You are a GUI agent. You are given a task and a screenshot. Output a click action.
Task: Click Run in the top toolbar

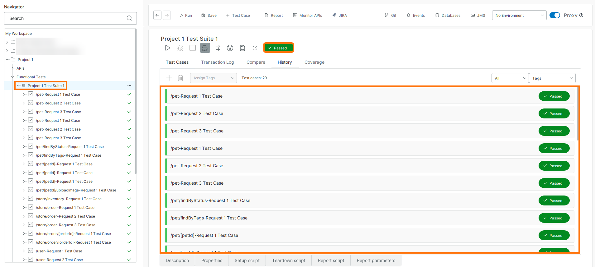[185, 15]
